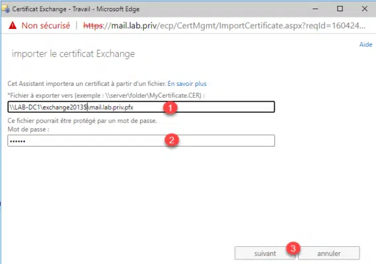Click the Certificat Exchange window icon
This screenshot has height=264, width=376.
(x=6, y=9)
